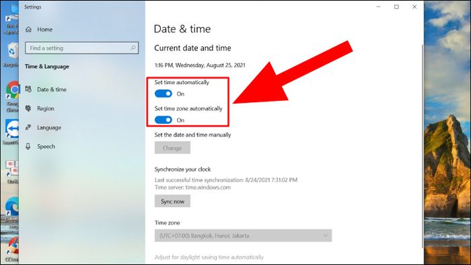Minimize the Settings window
471x265 pixels.
(x=378, y=7)
